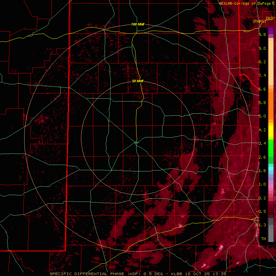Pick the dark purple swatch atop the color bar
276x276 pixels.
click(271, 31)
